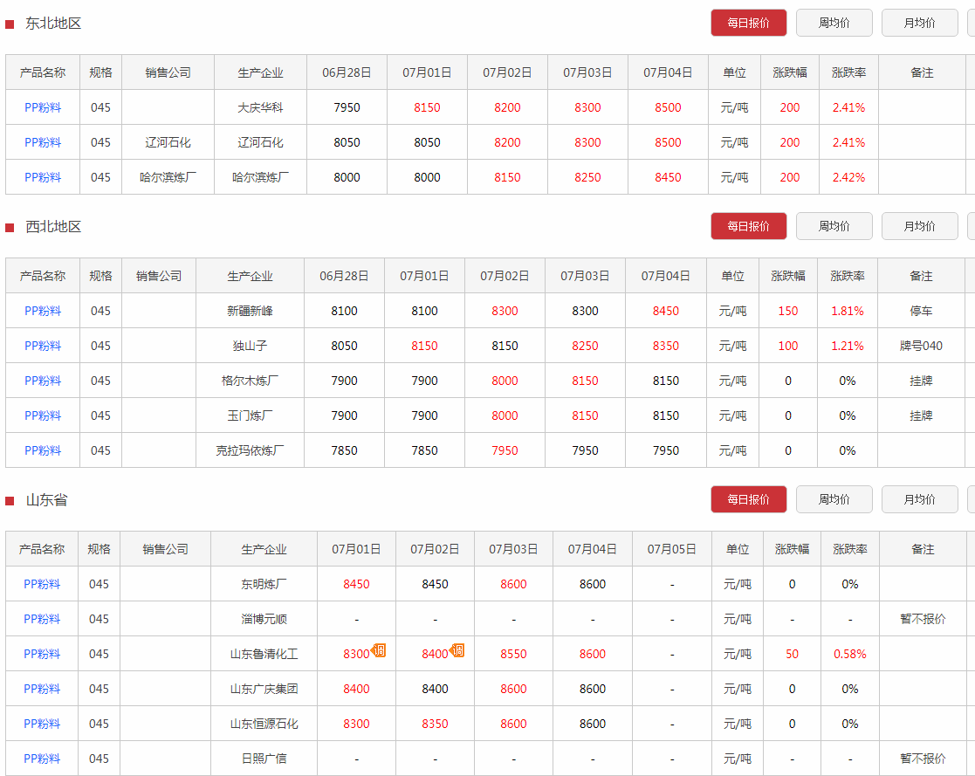Image resolution: width=975 pixels, height=776 pixels.
Task: Click 8150 price for 大庆华科 on 07月01日
Action: point(427,107)
